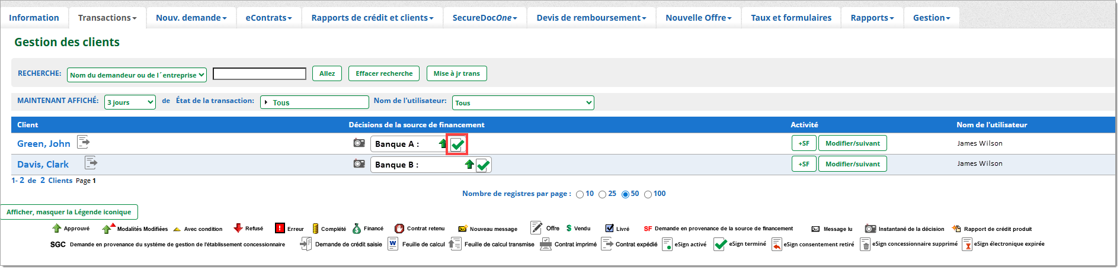Screen dimensions: 1120x270
Task: Click the search text input field
Action: [260, 74]
